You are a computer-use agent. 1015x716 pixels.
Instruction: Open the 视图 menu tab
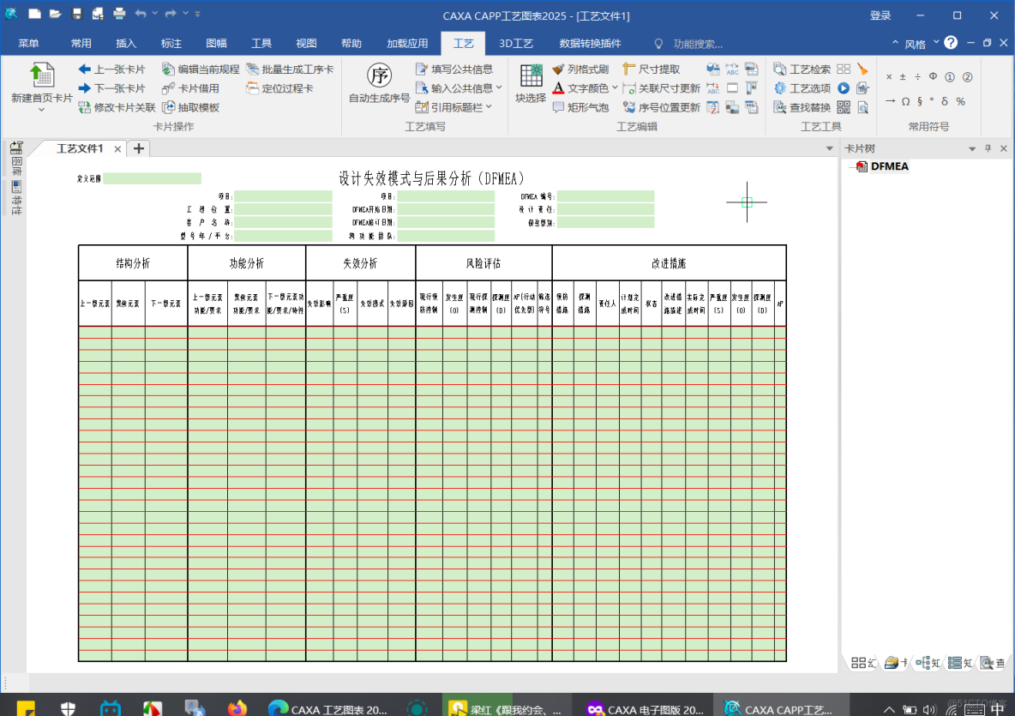coord(306,43)
